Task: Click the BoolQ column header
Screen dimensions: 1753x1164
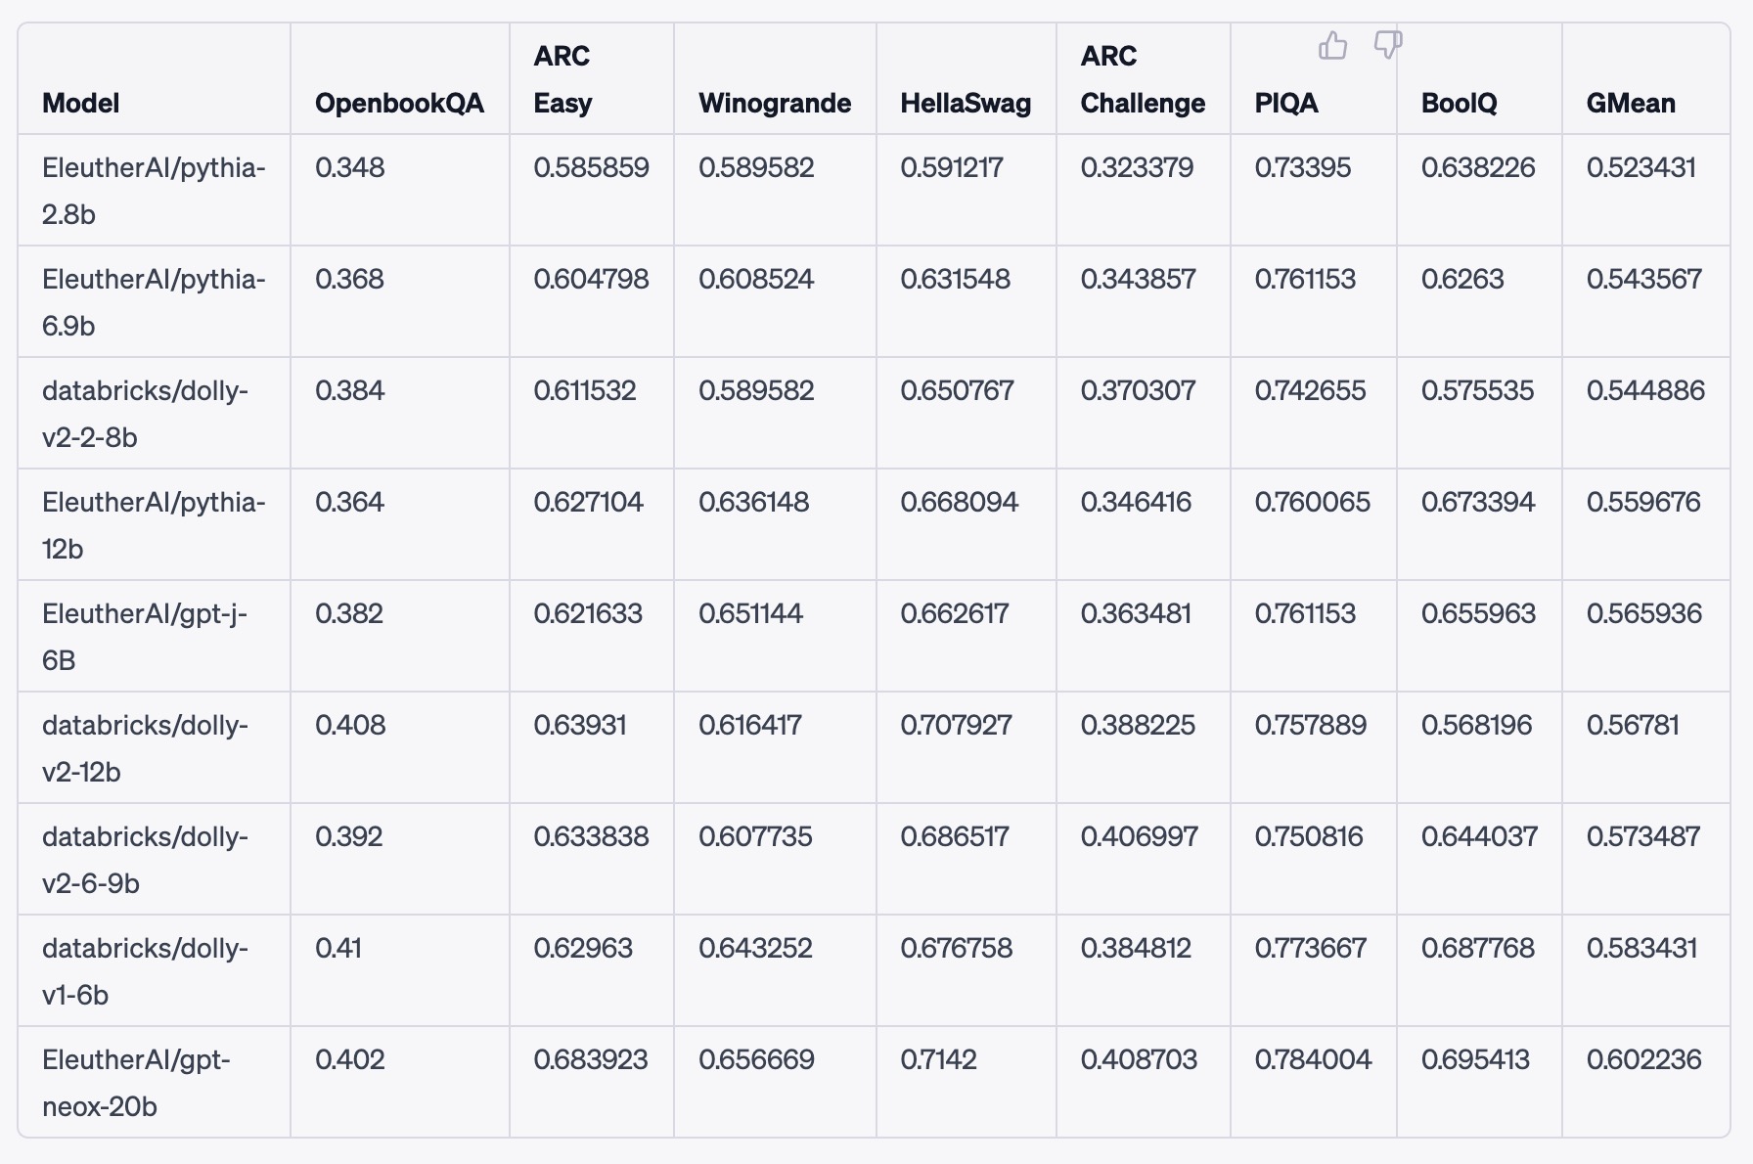Action: click(1459, 103)
